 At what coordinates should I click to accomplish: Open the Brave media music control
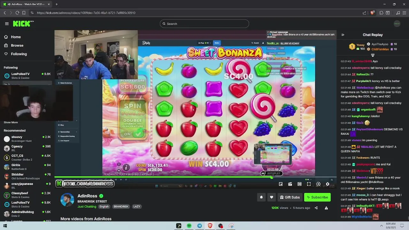(x=398, y=13)
